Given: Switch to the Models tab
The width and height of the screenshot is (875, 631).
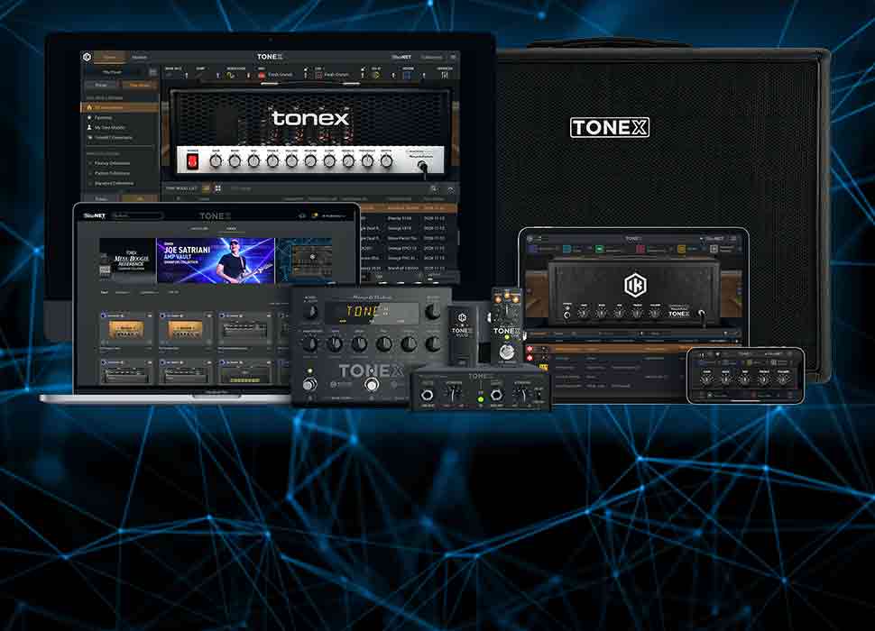Looking at the screenshot, I should [x=140, y=56].
